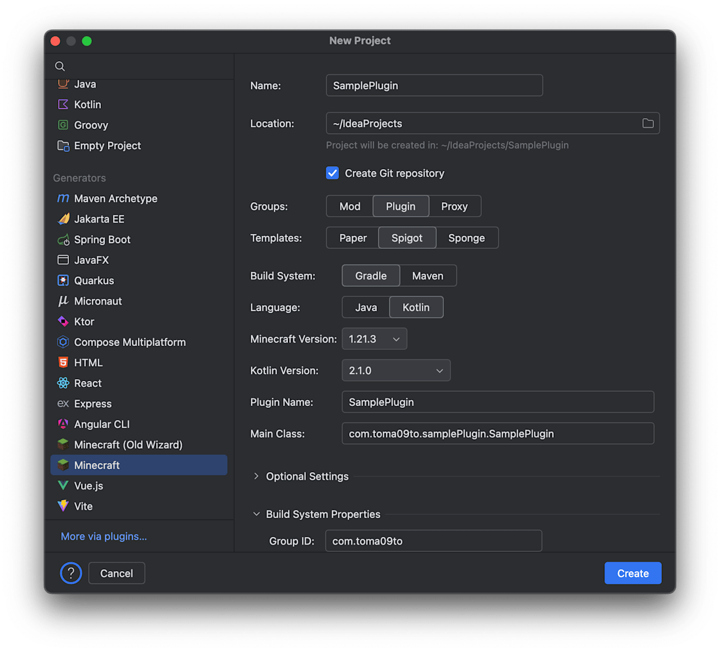Choose the Spigot template

(x=407, y=238)
